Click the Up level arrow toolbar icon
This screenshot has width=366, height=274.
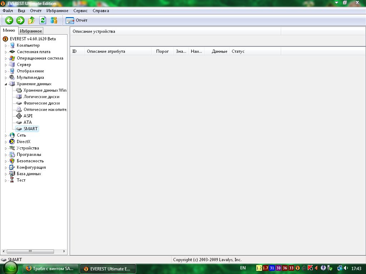[32, 20]
